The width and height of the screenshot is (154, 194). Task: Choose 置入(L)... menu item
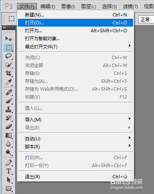(x=76, y=108)
